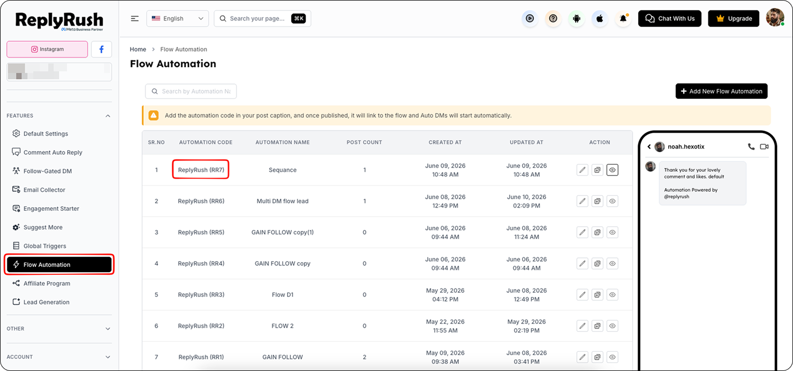Screen dimensions: 793x371
Task: Click the ReplyRush (RR7) automation code
Action: click(x=201, y=170)
